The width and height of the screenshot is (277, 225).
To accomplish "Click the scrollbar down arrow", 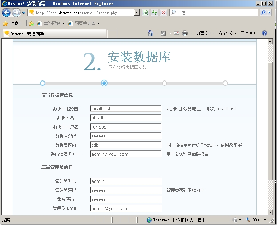I will click(270, 212).
